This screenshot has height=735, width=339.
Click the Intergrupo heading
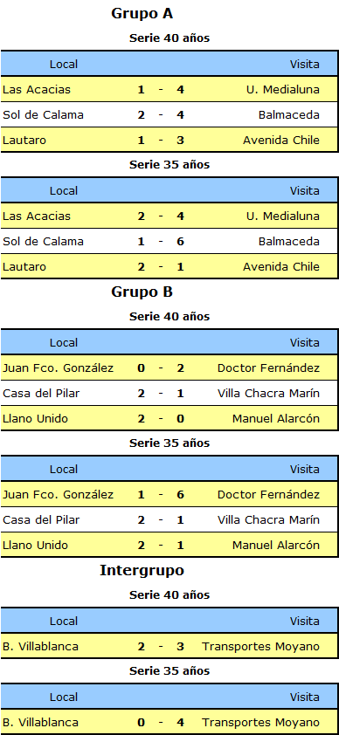point(142,571)
